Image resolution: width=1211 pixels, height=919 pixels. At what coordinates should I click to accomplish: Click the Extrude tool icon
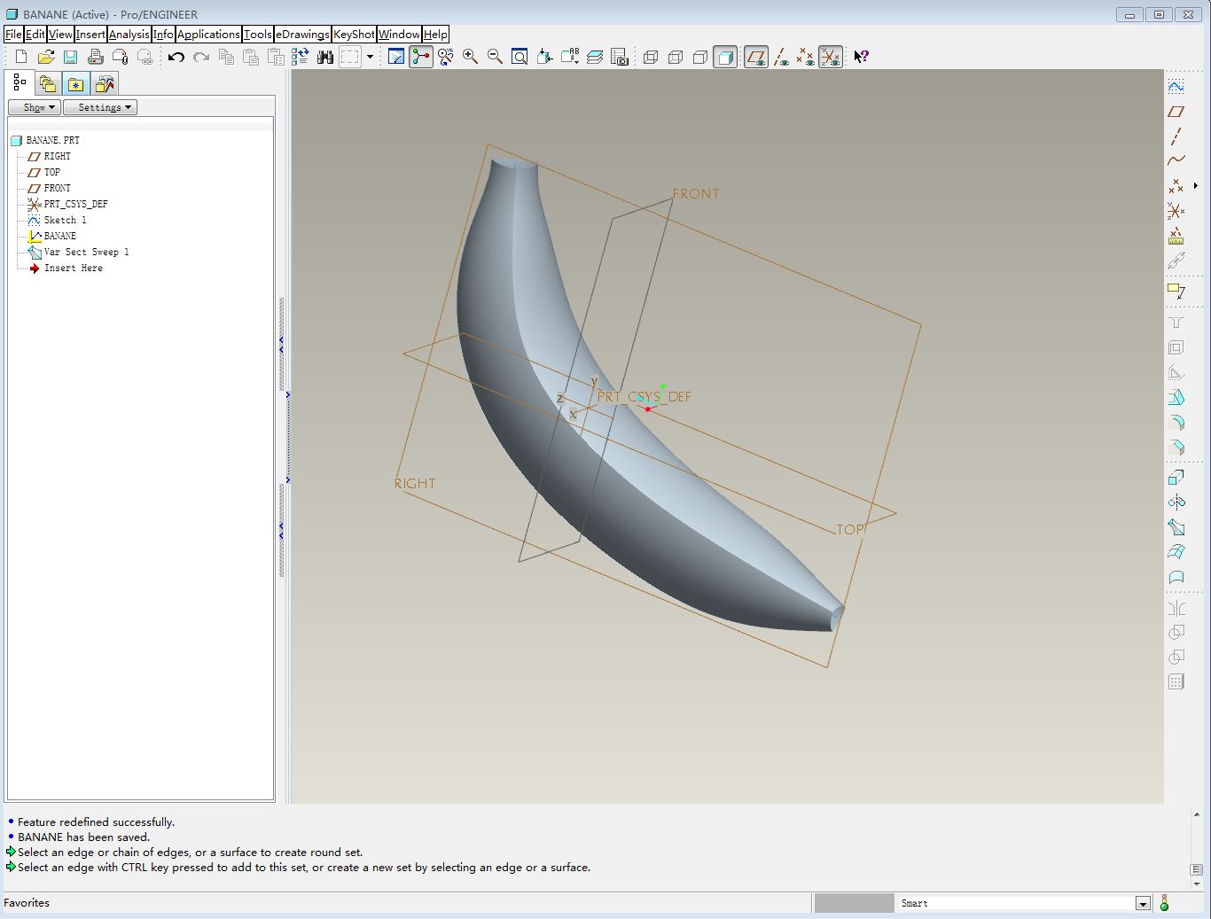click(x=1176, y=478)
